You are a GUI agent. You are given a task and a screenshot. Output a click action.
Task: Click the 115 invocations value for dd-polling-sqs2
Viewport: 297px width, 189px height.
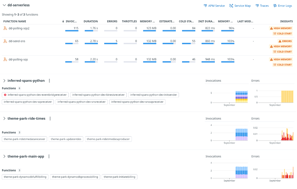click(x=76, y=28)
